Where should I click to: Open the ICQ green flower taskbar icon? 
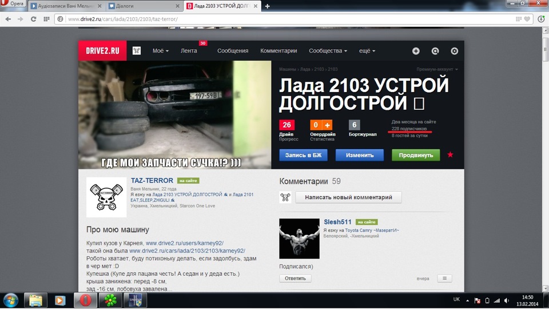110,300
